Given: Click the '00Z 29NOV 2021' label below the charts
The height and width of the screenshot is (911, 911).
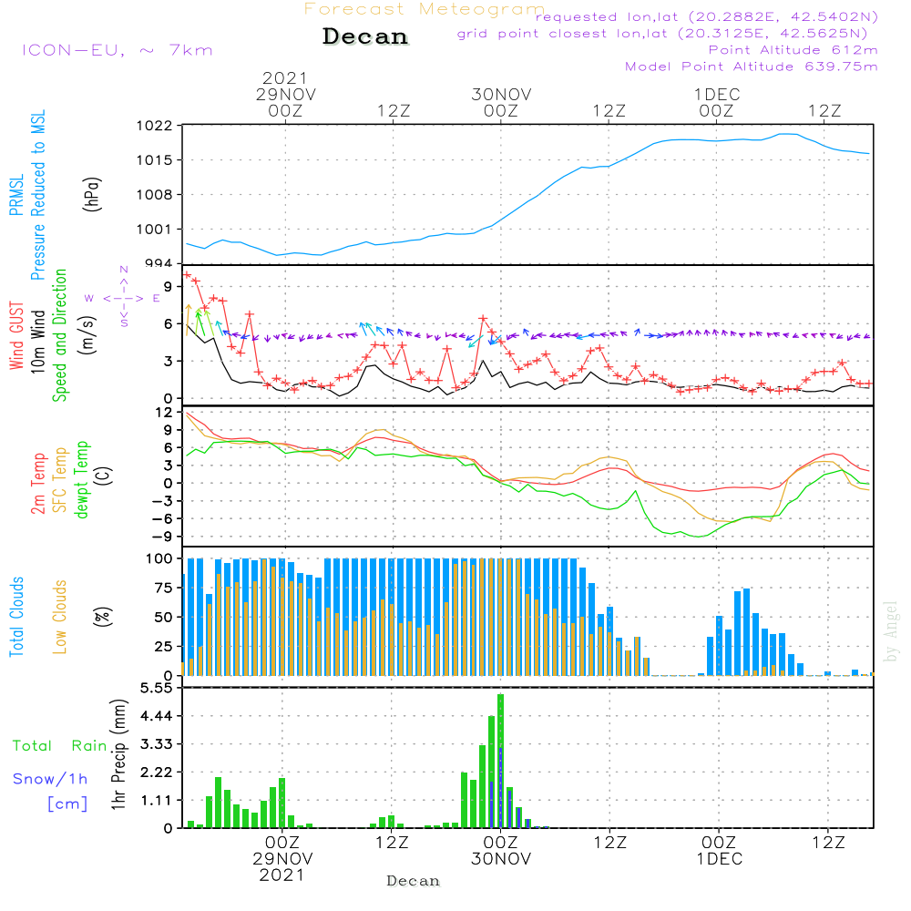Looking at the screenshot, I should click(282, 859).
